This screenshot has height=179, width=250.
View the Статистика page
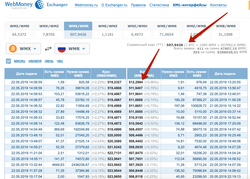(159, 5)
